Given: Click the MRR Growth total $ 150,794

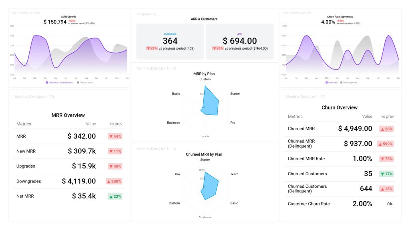Looking at the screenshot, I should [x=55, y=22].
